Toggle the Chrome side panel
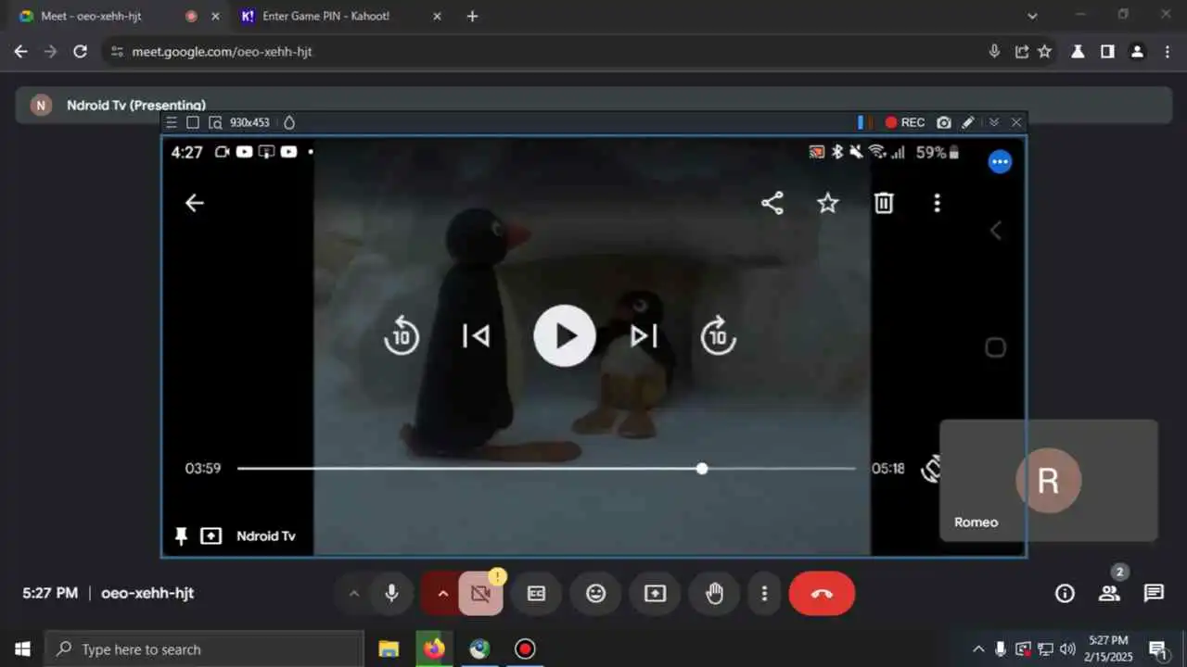 1107,52
